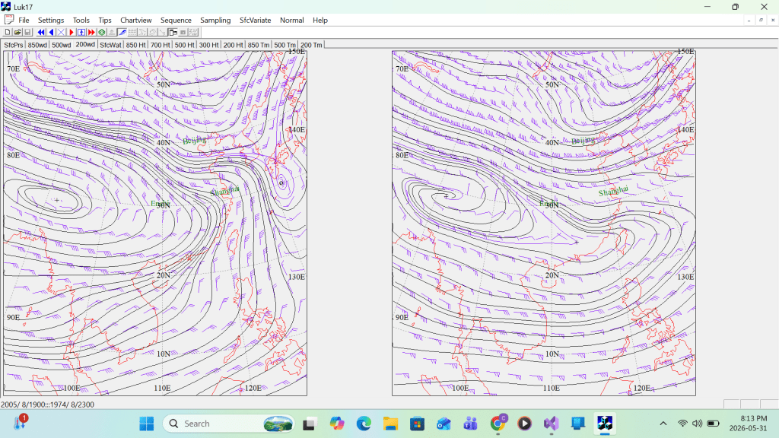Open Visual Studio from taskbar
779x438 pixels.
(551, 424)
